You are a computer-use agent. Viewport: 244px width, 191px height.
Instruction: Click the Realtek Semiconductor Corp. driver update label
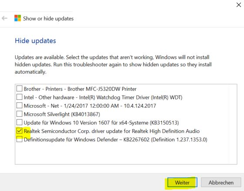[112, 131]
